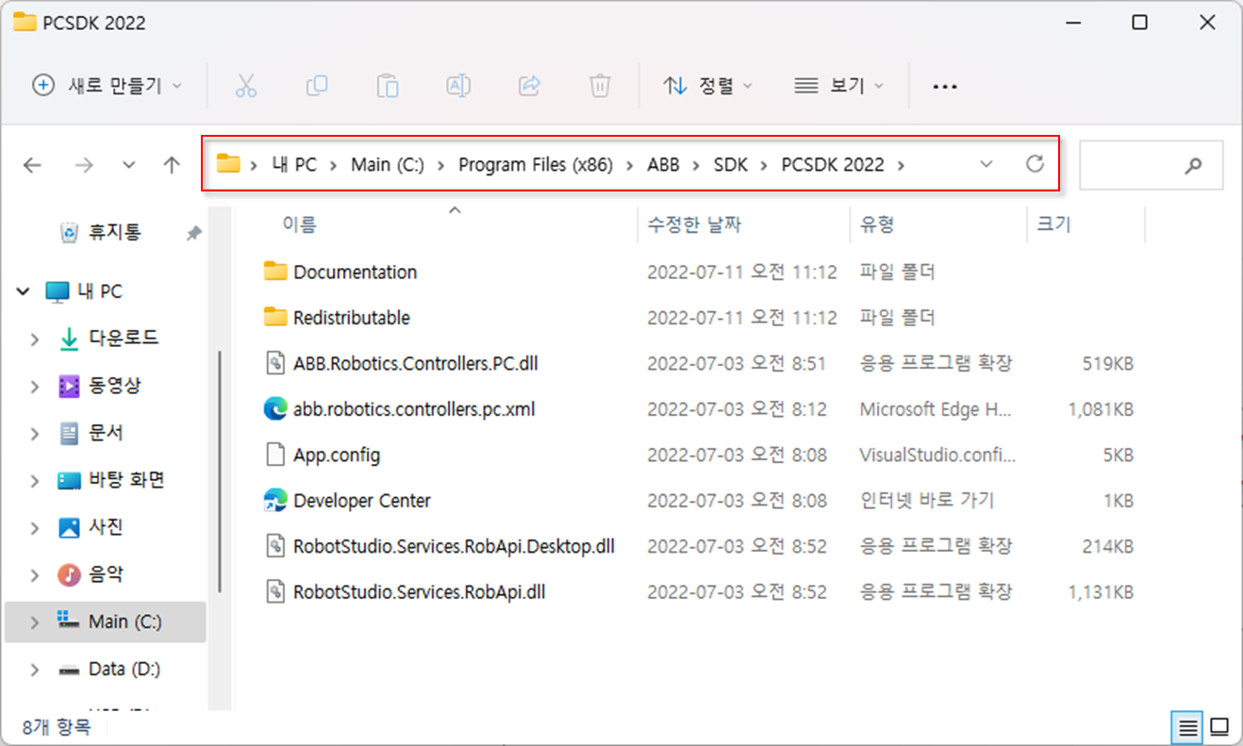Navigate to SDK breadcrumb segment

tap(730, 164)
